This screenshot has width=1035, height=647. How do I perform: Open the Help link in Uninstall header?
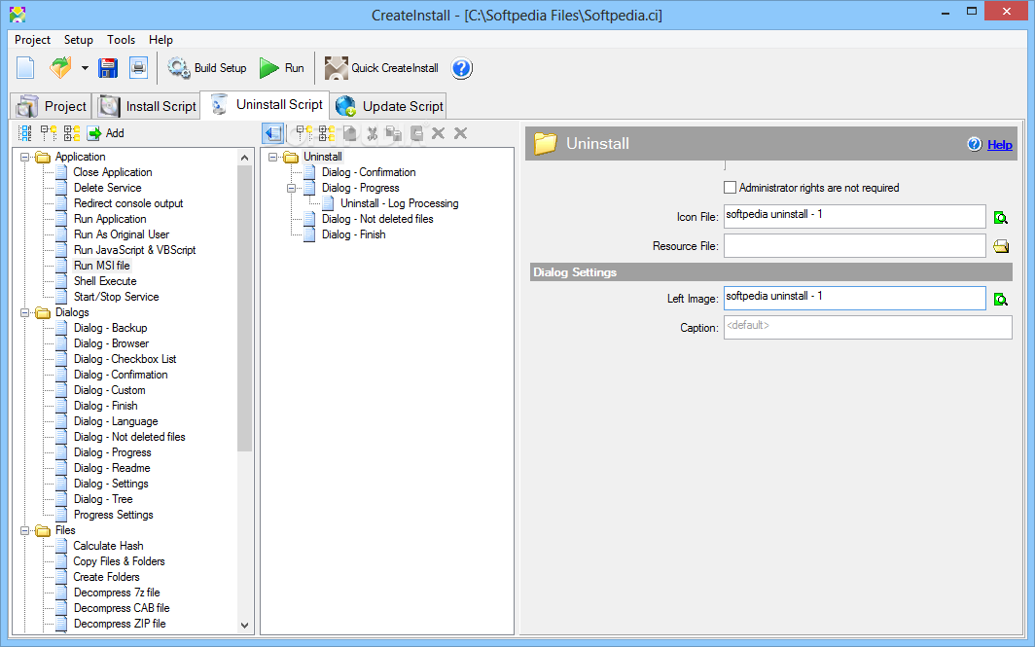pos(999,145)
